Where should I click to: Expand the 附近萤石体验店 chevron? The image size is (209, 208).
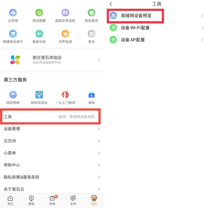point(99,60)
